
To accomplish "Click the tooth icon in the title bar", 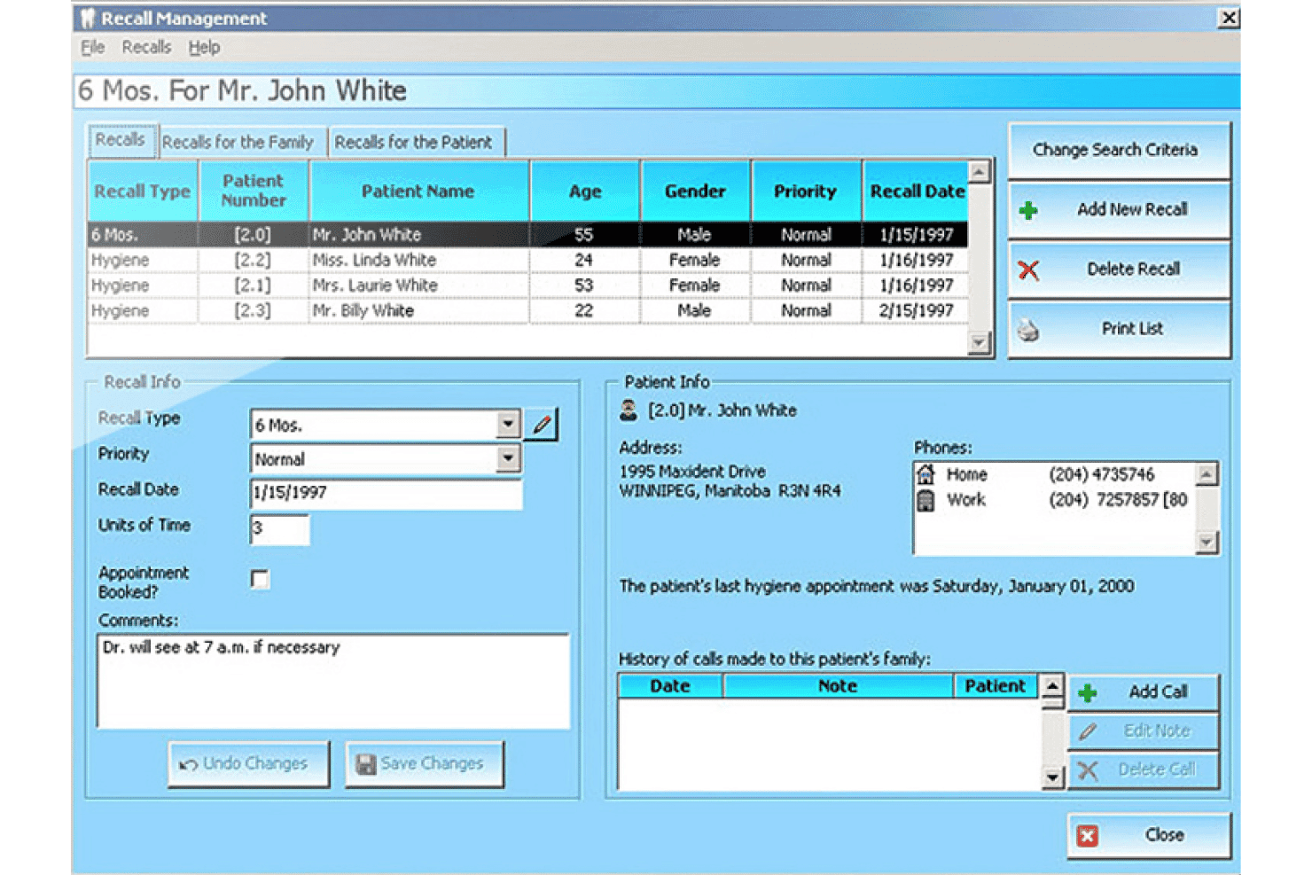I will coord(87,18).
